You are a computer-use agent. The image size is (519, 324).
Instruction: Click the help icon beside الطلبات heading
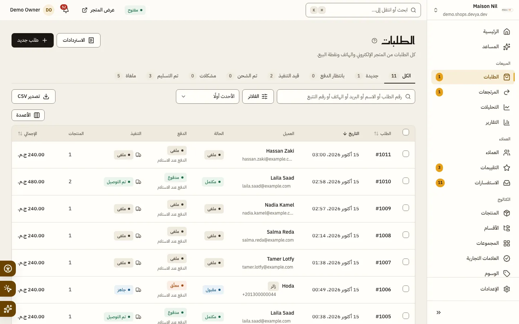pyautogui.click(x=374, y=41)
